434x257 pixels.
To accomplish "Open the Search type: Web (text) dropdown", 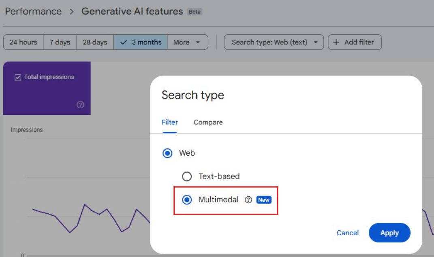I will pos(274,42).
